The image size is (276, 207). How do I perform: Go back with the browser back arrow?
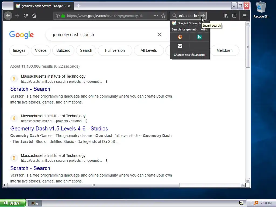[x=8, y=16]
